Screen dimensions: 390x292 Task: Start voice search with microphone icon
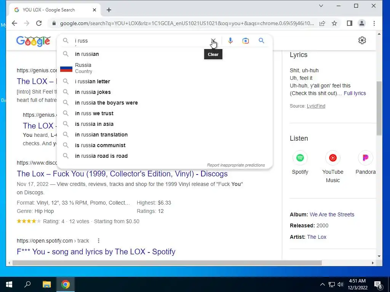coord(230,40)
